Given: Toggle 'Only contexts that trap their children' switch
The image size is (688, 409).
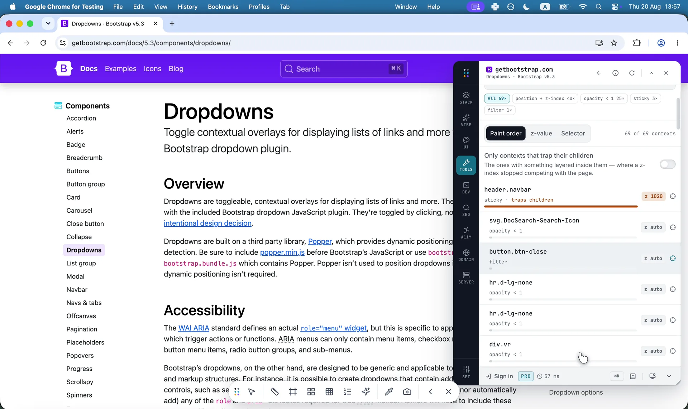Looking at the screenshot, I should 668,164.
